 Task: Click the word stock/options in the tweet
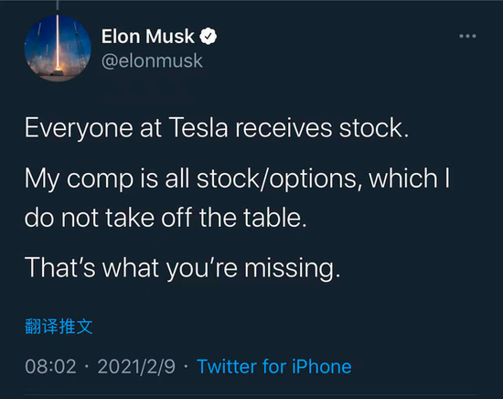coord(276,178)
